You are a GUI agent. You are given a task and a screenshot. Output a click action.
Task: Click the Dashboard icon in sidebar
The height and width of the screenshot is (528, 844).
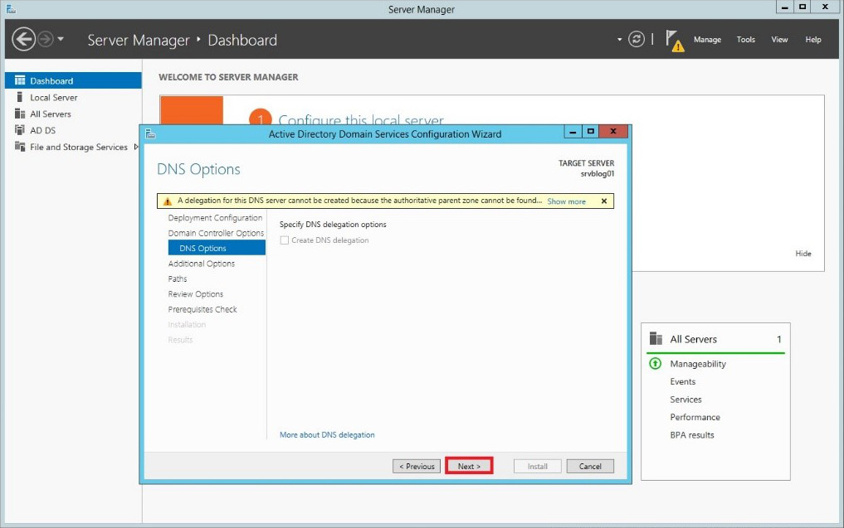tap(20, 80)
